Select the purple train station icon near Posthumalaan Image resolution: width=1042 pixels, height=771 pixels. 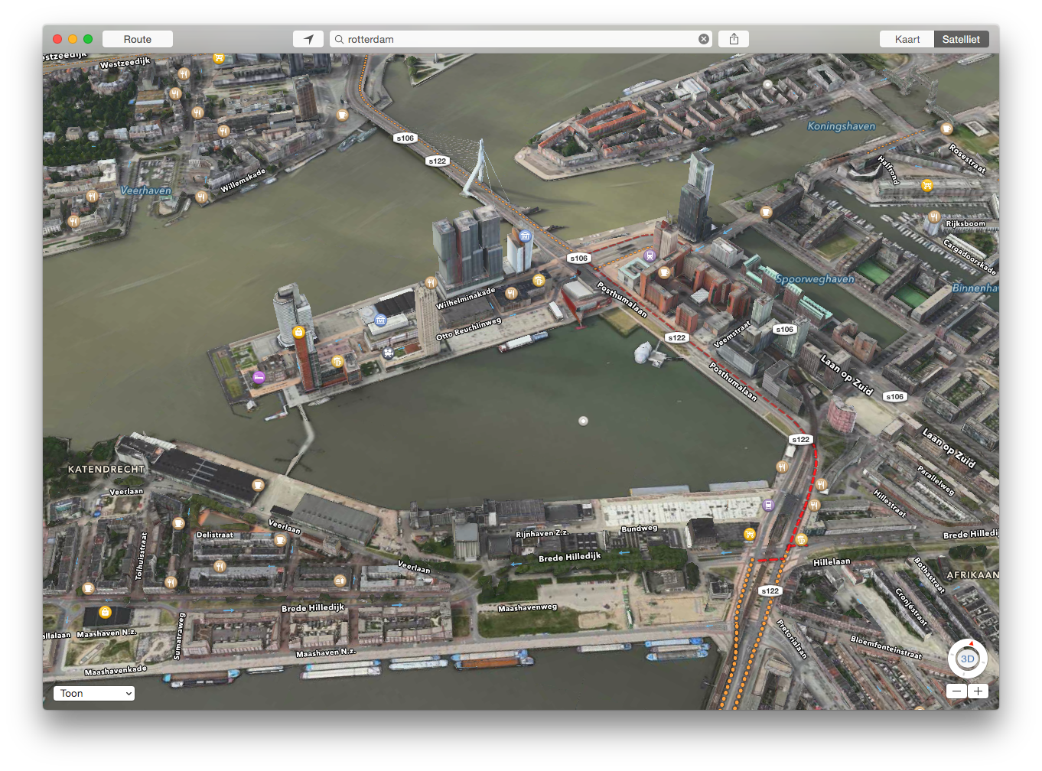click(650, 256)
